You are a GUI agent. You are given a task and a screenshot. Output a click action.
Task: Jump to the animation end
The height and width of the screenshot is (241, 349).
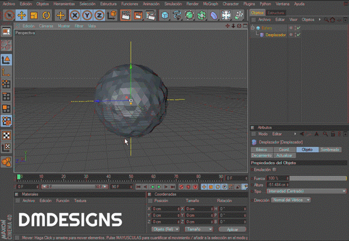point(173,187)
